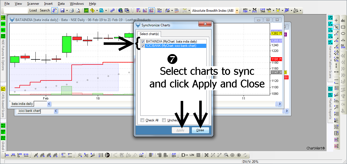
Task: Click the Apply button in the Synchronize Charts dialog
Action: pos(180,130)
